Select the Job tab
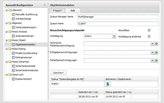Viewport: 164px width, 103px height. pyautogui.click(x=73, y=11)
